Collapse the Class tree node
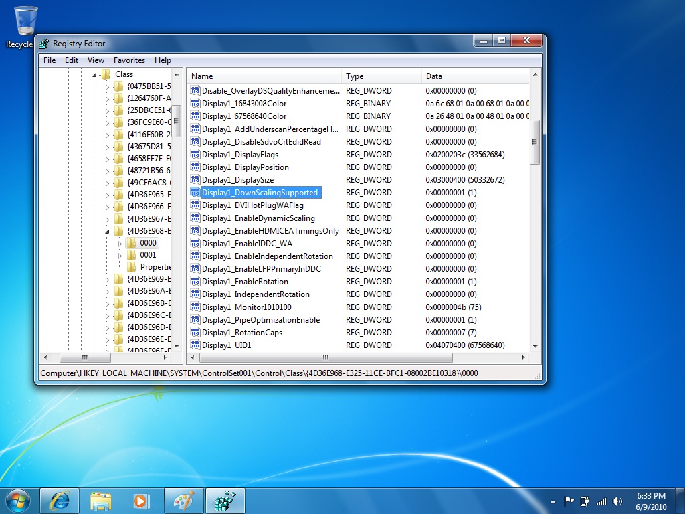This screenshot has height=514, width=685. 94,75
